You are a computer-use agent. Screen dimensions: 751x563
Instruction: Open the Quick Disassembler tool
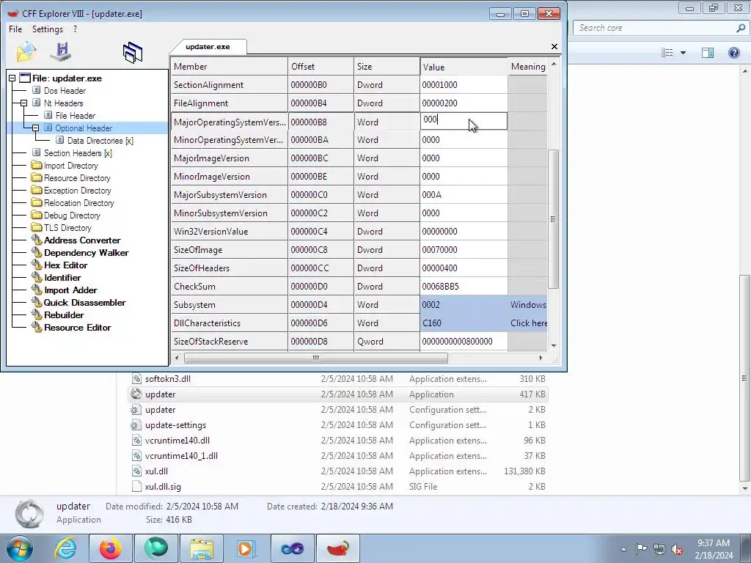pos(84,302)
